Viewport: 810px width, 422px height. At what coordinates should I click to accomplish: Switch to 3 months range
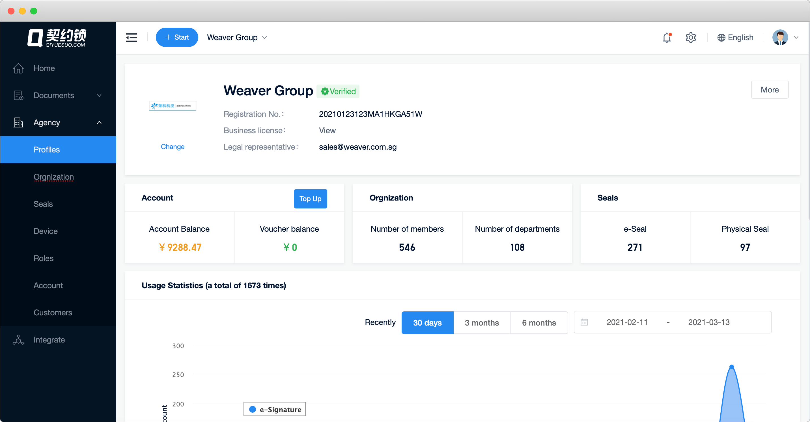pos(482,323)
